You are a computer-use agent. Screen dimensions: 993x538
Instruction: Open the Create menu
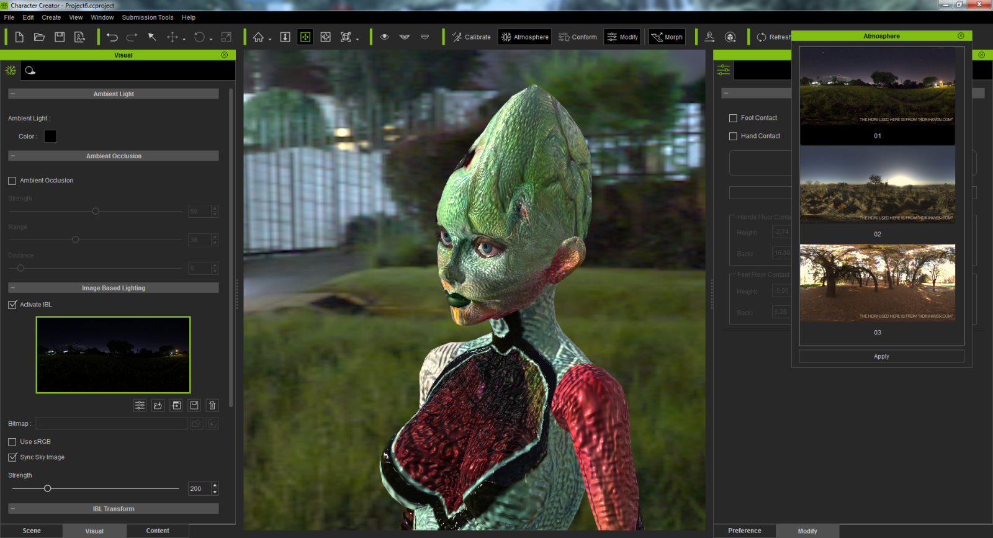52,17
